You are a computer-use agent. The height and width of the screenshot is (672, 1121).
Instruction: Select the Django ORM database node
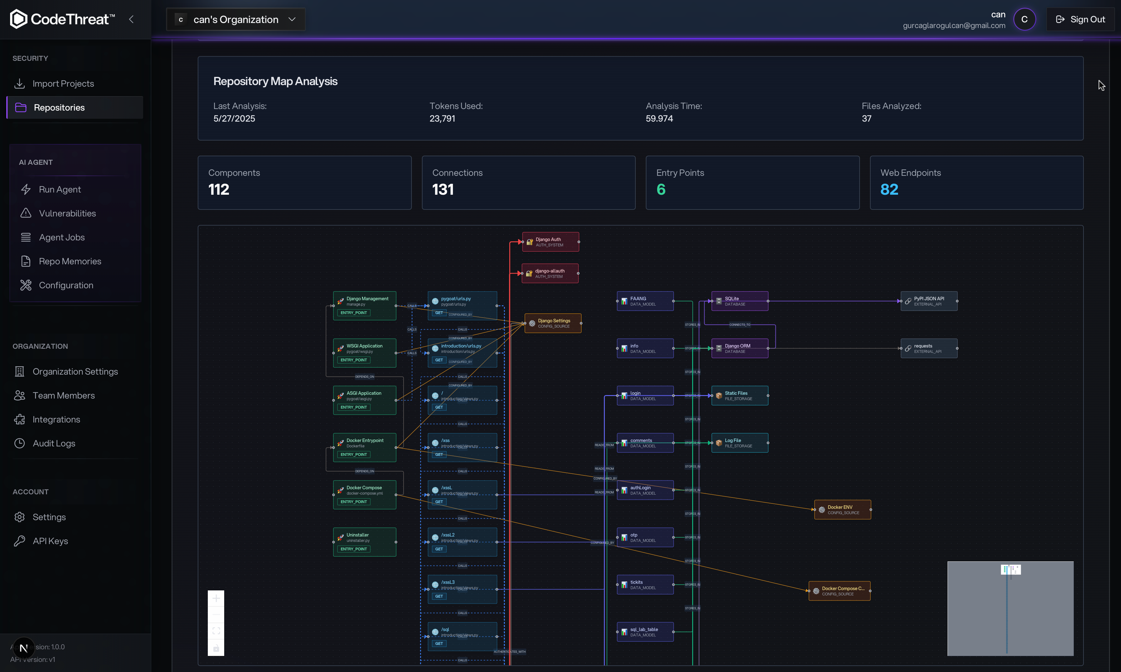pos(740,348)
